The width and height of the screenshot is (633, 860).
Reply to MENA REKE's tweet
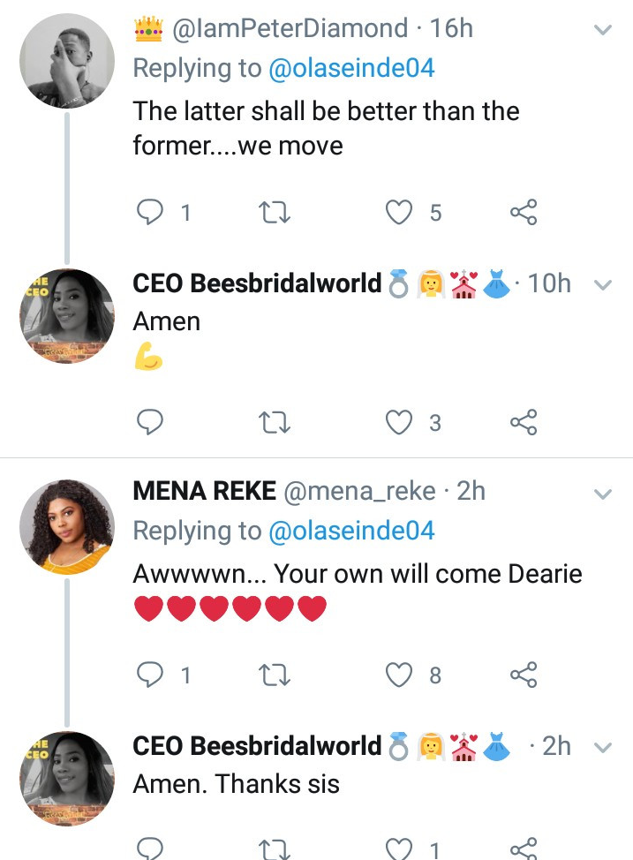point(151,675)
